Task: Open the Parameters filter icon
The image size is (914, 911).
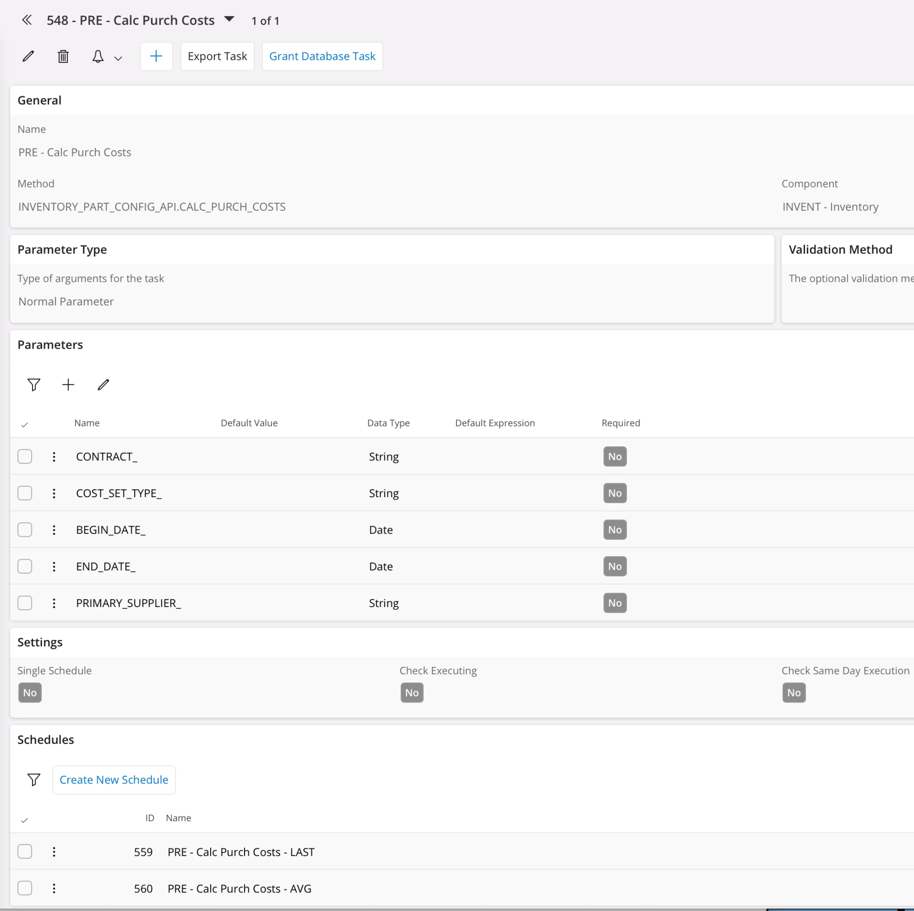Action: (33, 385)
